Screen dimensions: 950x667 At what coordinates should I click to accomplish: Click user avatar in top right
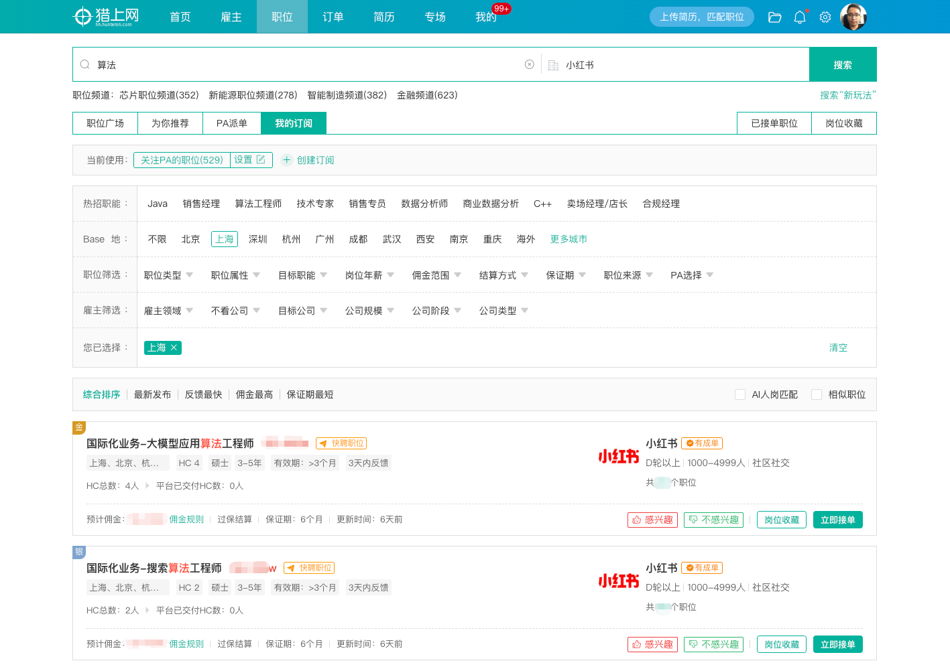(x=853, y=17)
